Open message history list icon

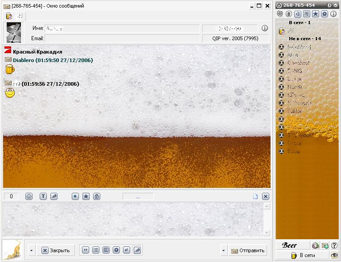pos(95,250)
